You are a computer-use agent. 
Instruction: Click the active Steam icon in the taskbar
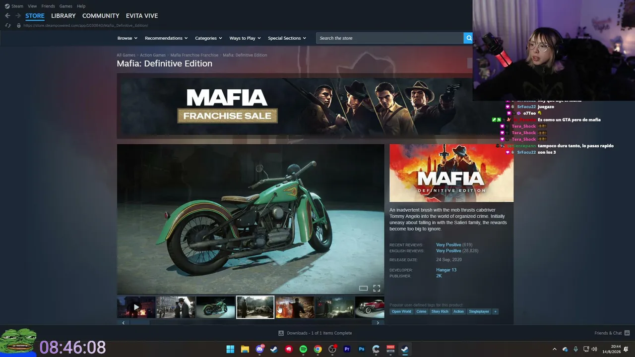point(405,349)
